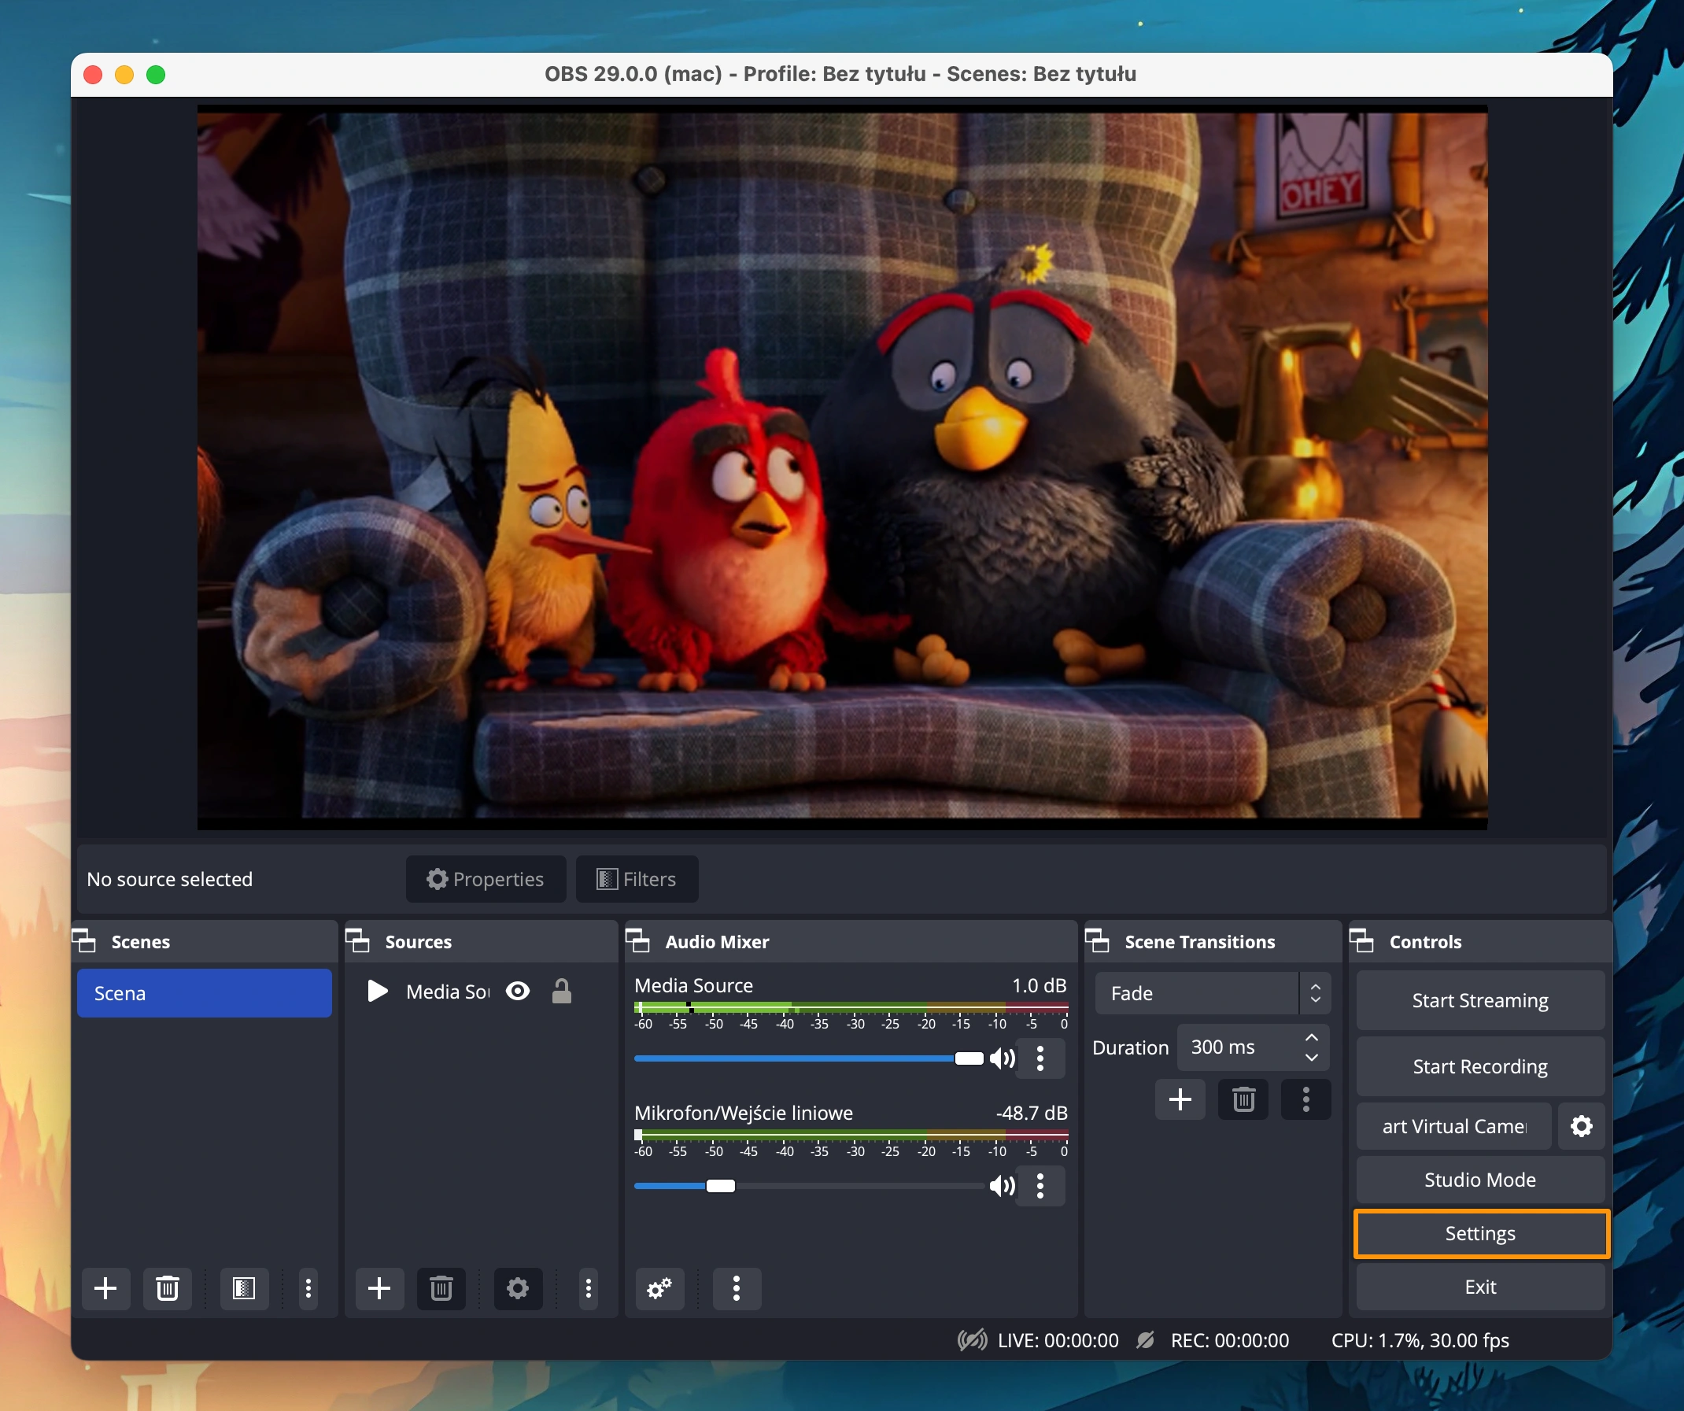Add a new source with plus icon
Viewport: 1684px width, 1411px height.
tap(379, 1288)
